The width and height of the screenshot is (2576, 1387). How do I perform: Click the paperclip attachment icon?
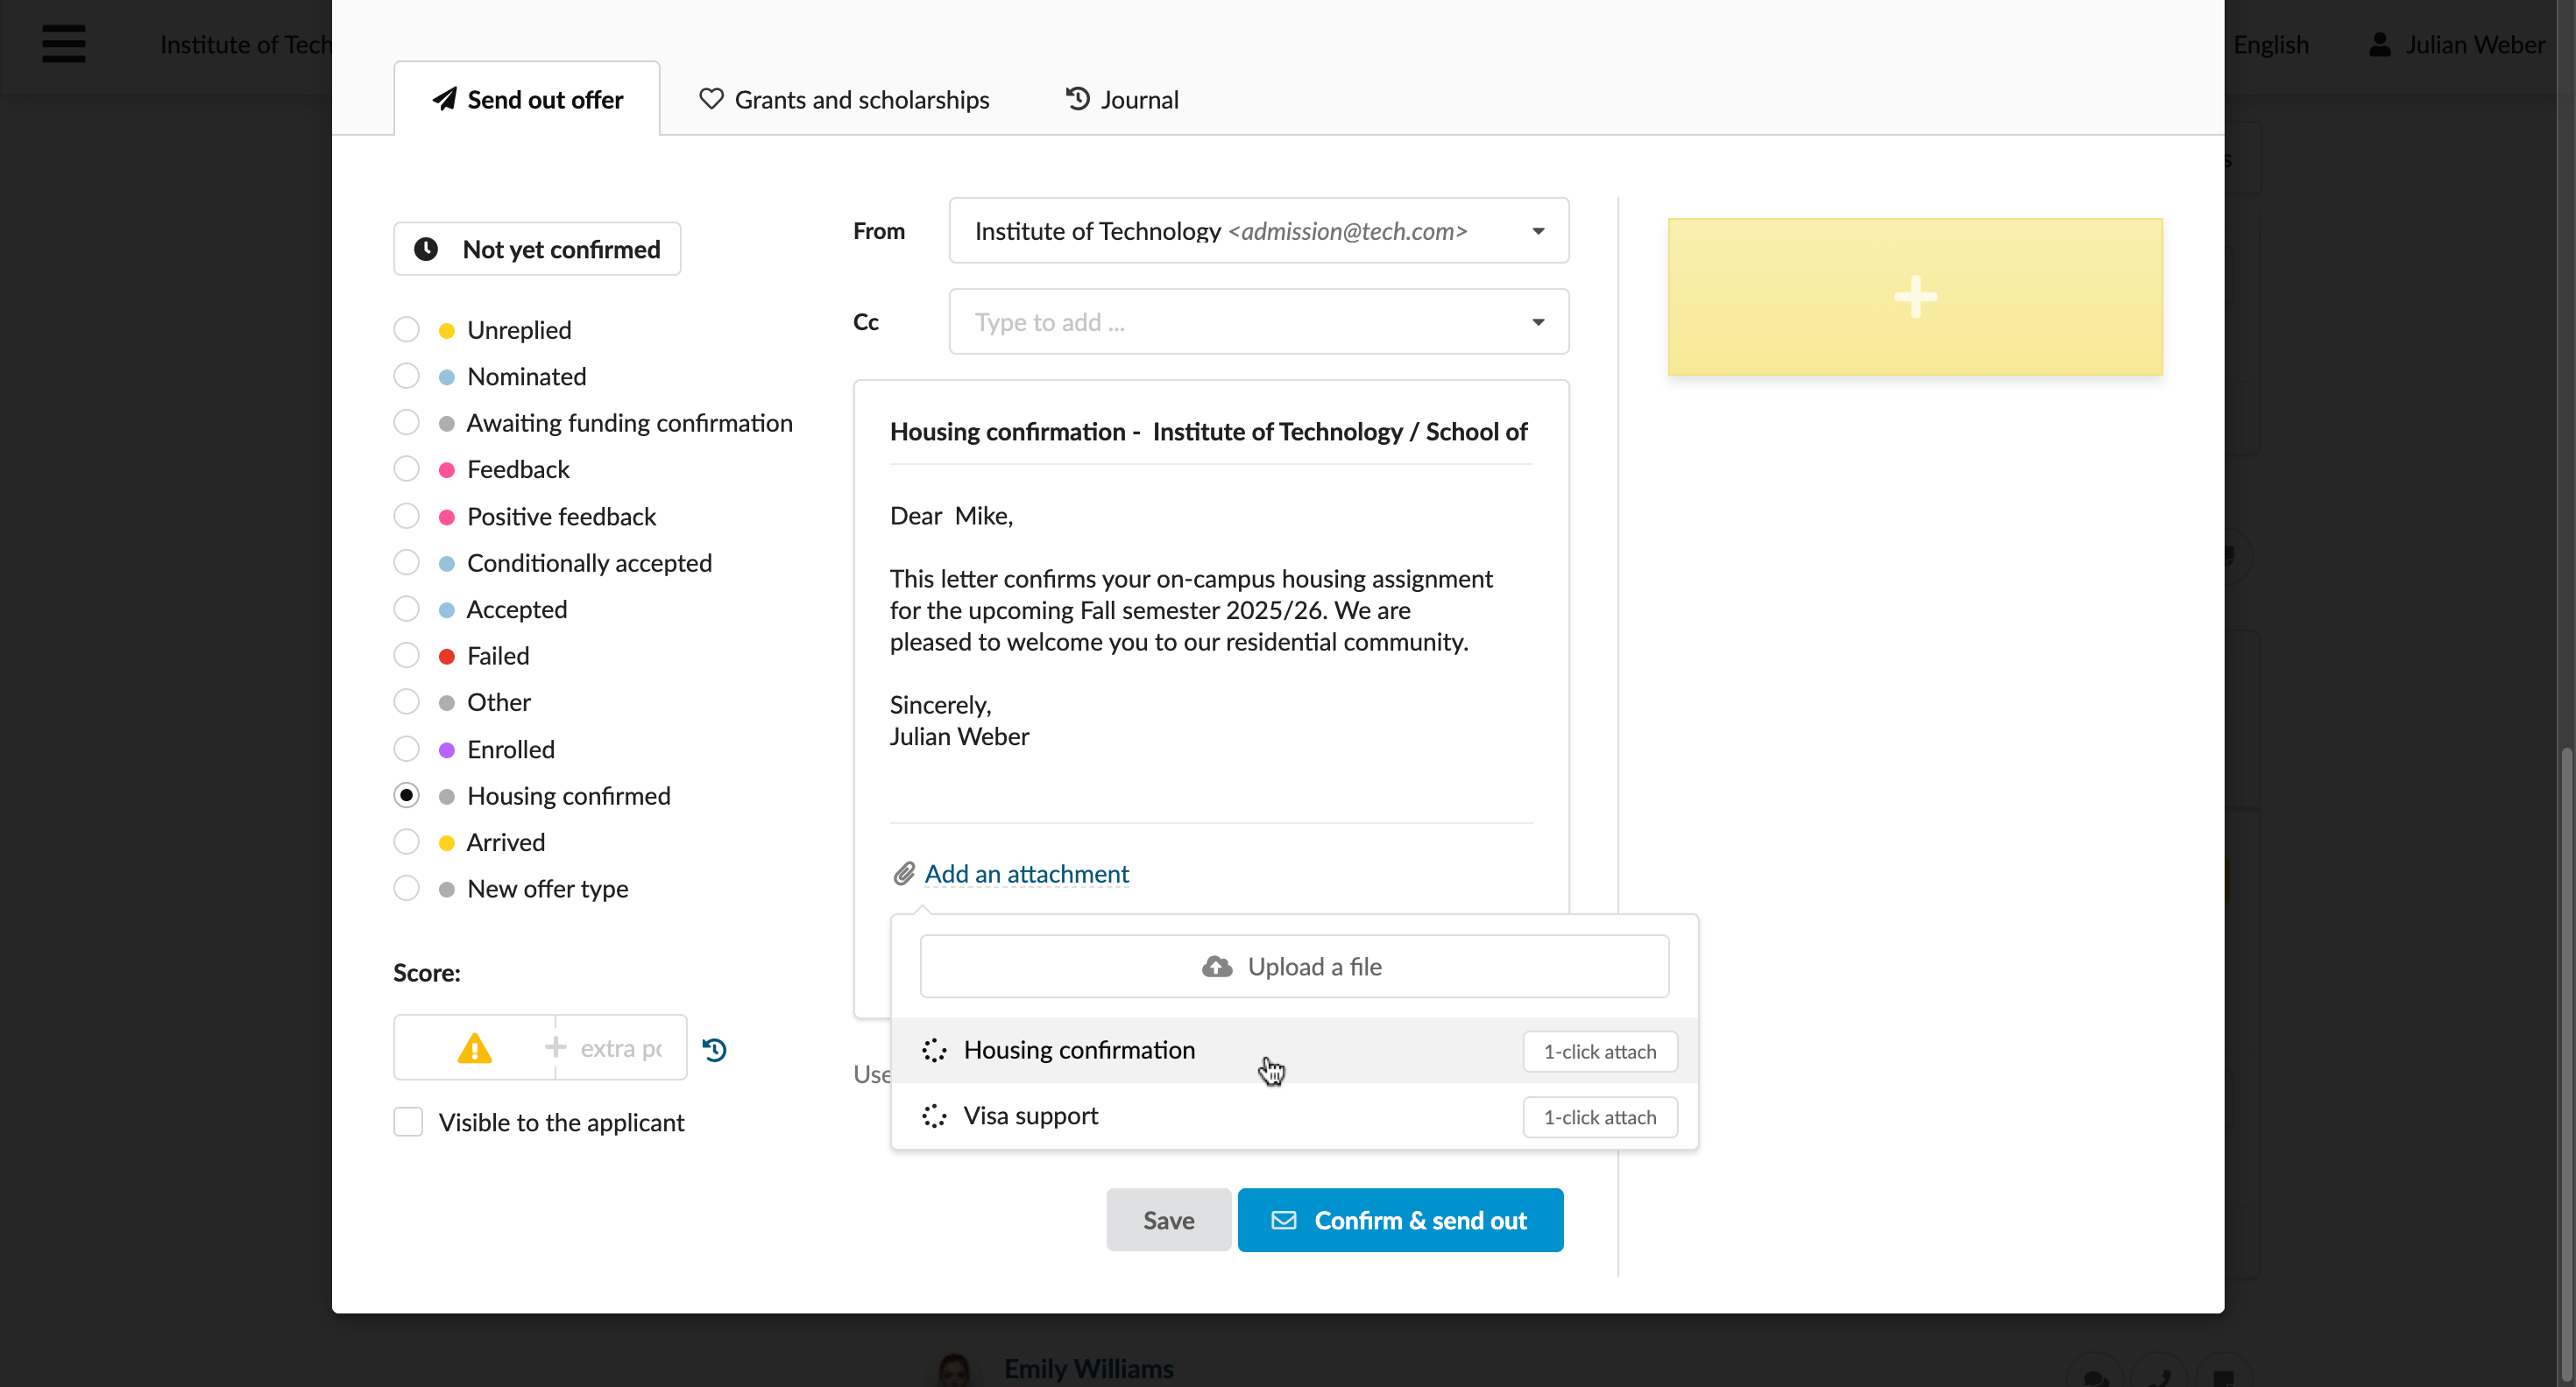pos(904,873)
